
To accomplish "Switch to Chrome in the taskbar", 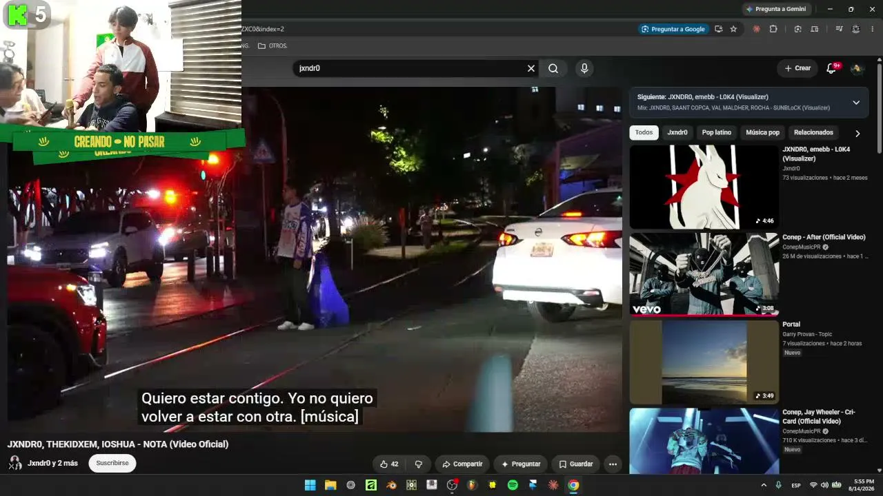I will [x=573, y=485].
